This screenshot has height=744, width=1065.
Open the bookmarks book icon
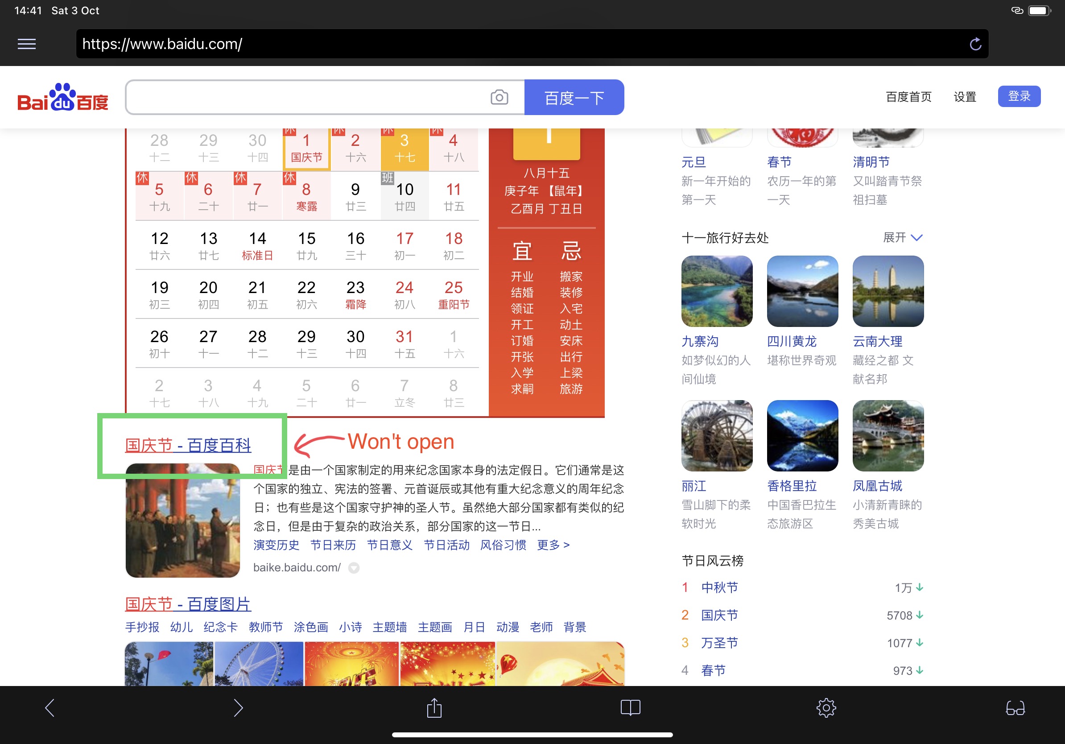(630, 707)
